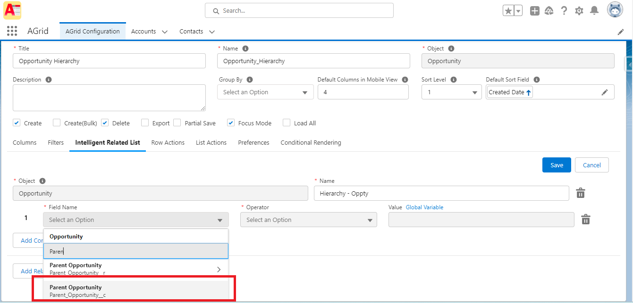The height and width of the screenshot is (303, 633).
Task: Switch to Columns tab
Action: [x=25, y=142]
